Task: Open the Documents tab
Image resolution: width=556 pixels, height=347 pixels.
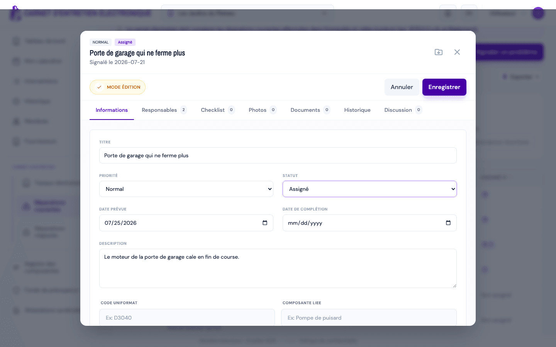Action: click(x=310, y=110)
